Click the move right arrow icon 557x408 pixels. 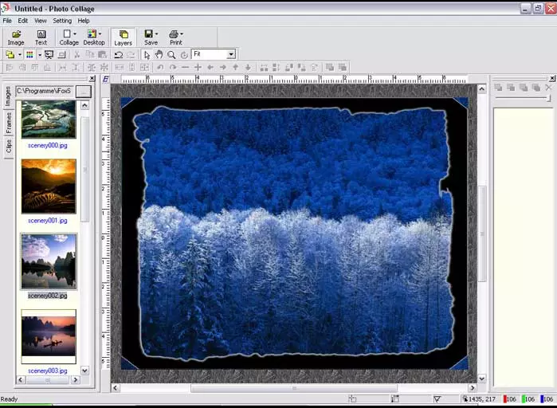(223, 67)
